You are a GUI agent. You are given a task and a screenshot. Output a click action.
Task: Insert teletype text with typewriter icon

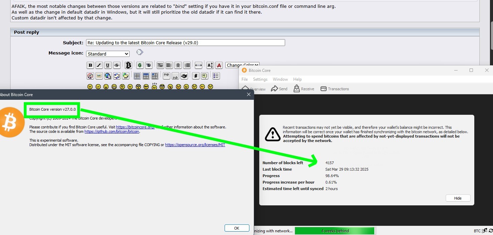[x=184, y=76]
